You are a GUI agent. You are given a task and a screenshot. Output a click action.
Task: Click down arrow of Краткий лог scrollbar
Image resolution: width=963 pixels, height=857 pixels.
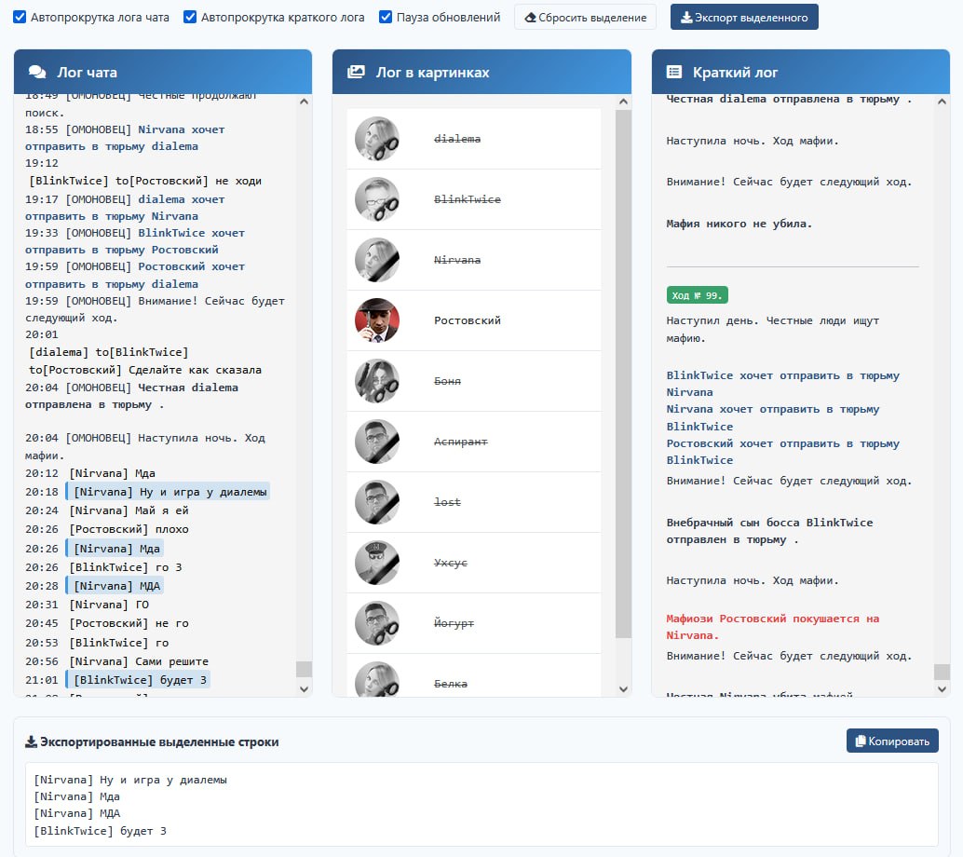tap(942, 688)
